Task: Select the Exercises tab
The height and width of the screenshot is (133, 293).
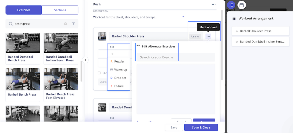Action: [x=24, y=10]
